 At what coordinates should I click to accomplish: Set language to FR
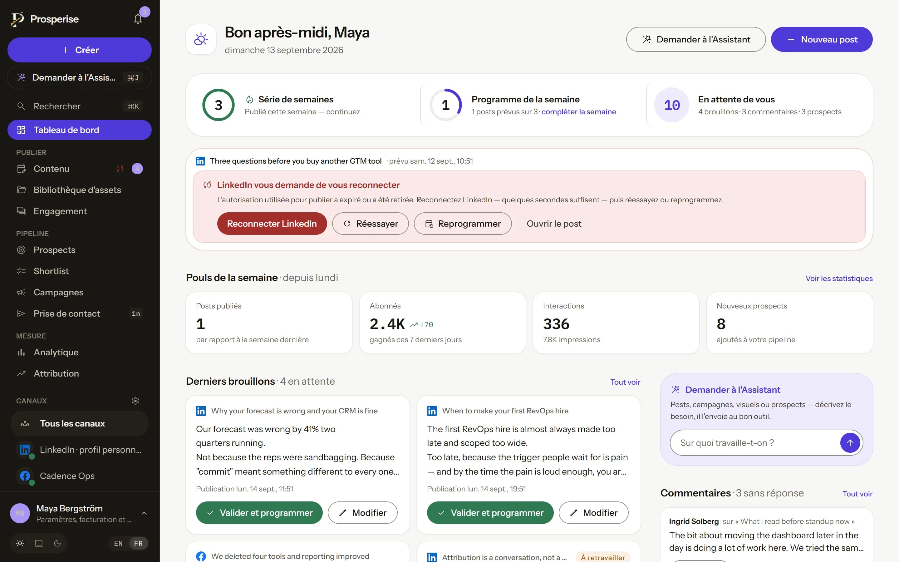click(139, 543)
